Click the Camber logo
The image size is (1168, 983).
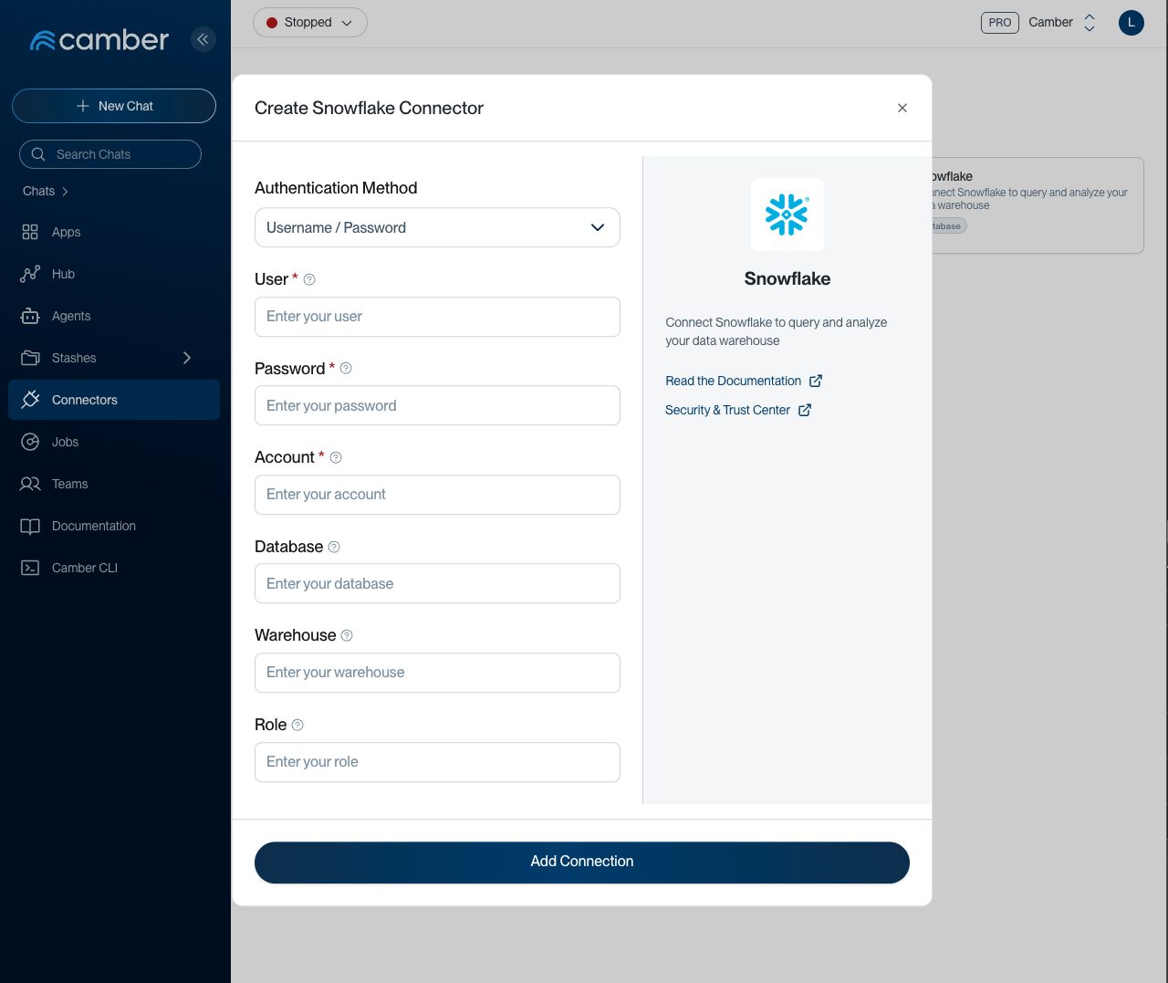coord(99,39)
